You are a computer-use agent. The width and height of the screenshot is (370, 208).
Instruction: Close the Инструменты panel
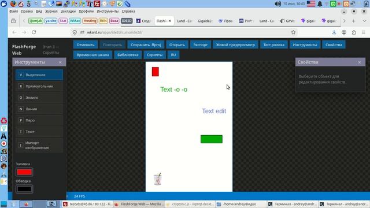point(60,62)
